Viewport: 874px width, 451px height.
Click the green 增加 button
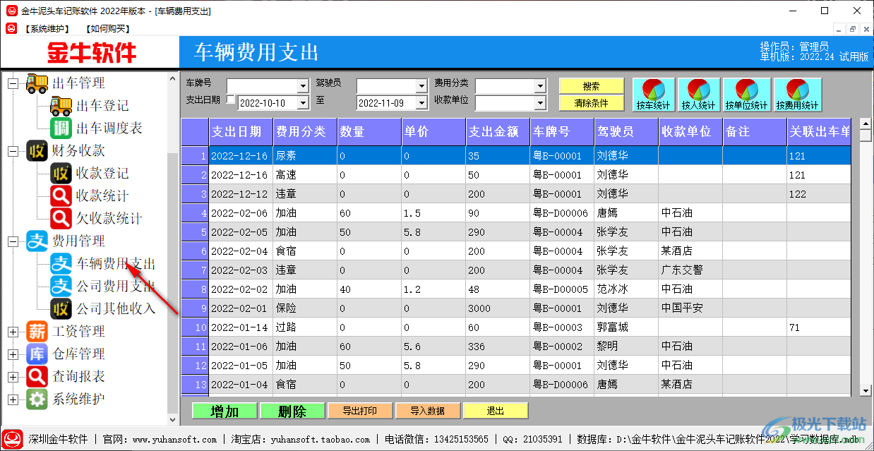click(225, 411)
